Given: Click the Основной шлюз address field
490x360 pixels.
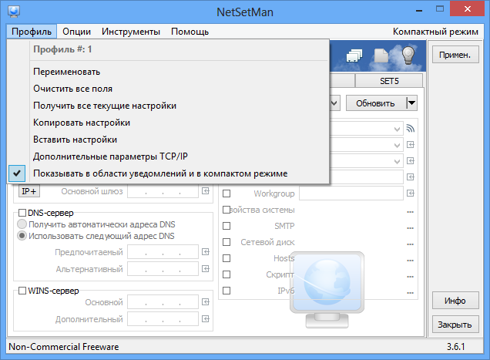Looking at the screenshot, I should pos(163,191).
